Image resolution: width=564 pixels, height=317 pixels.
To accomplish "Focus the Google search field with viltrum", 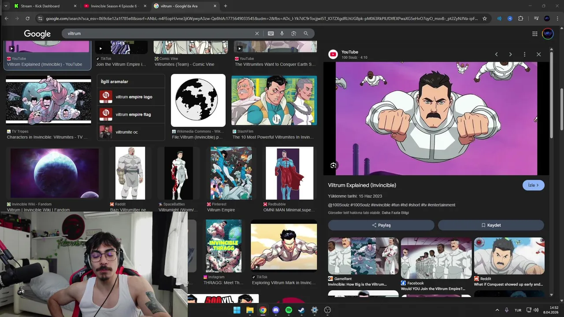I will (x=159, y=33).
